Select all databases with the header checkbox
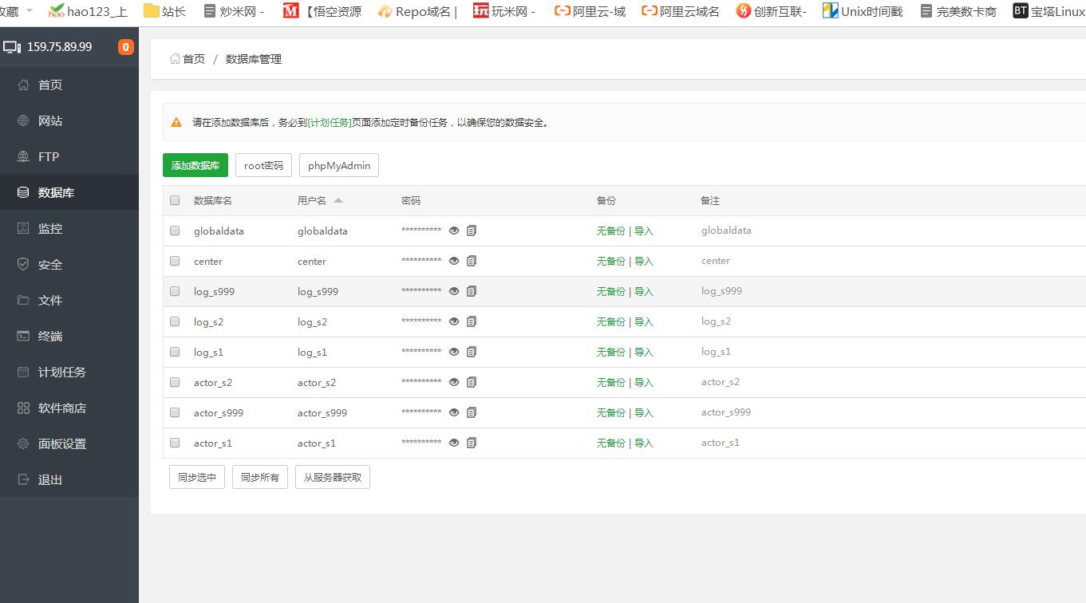1086x603 pixels. click(175, 201)
